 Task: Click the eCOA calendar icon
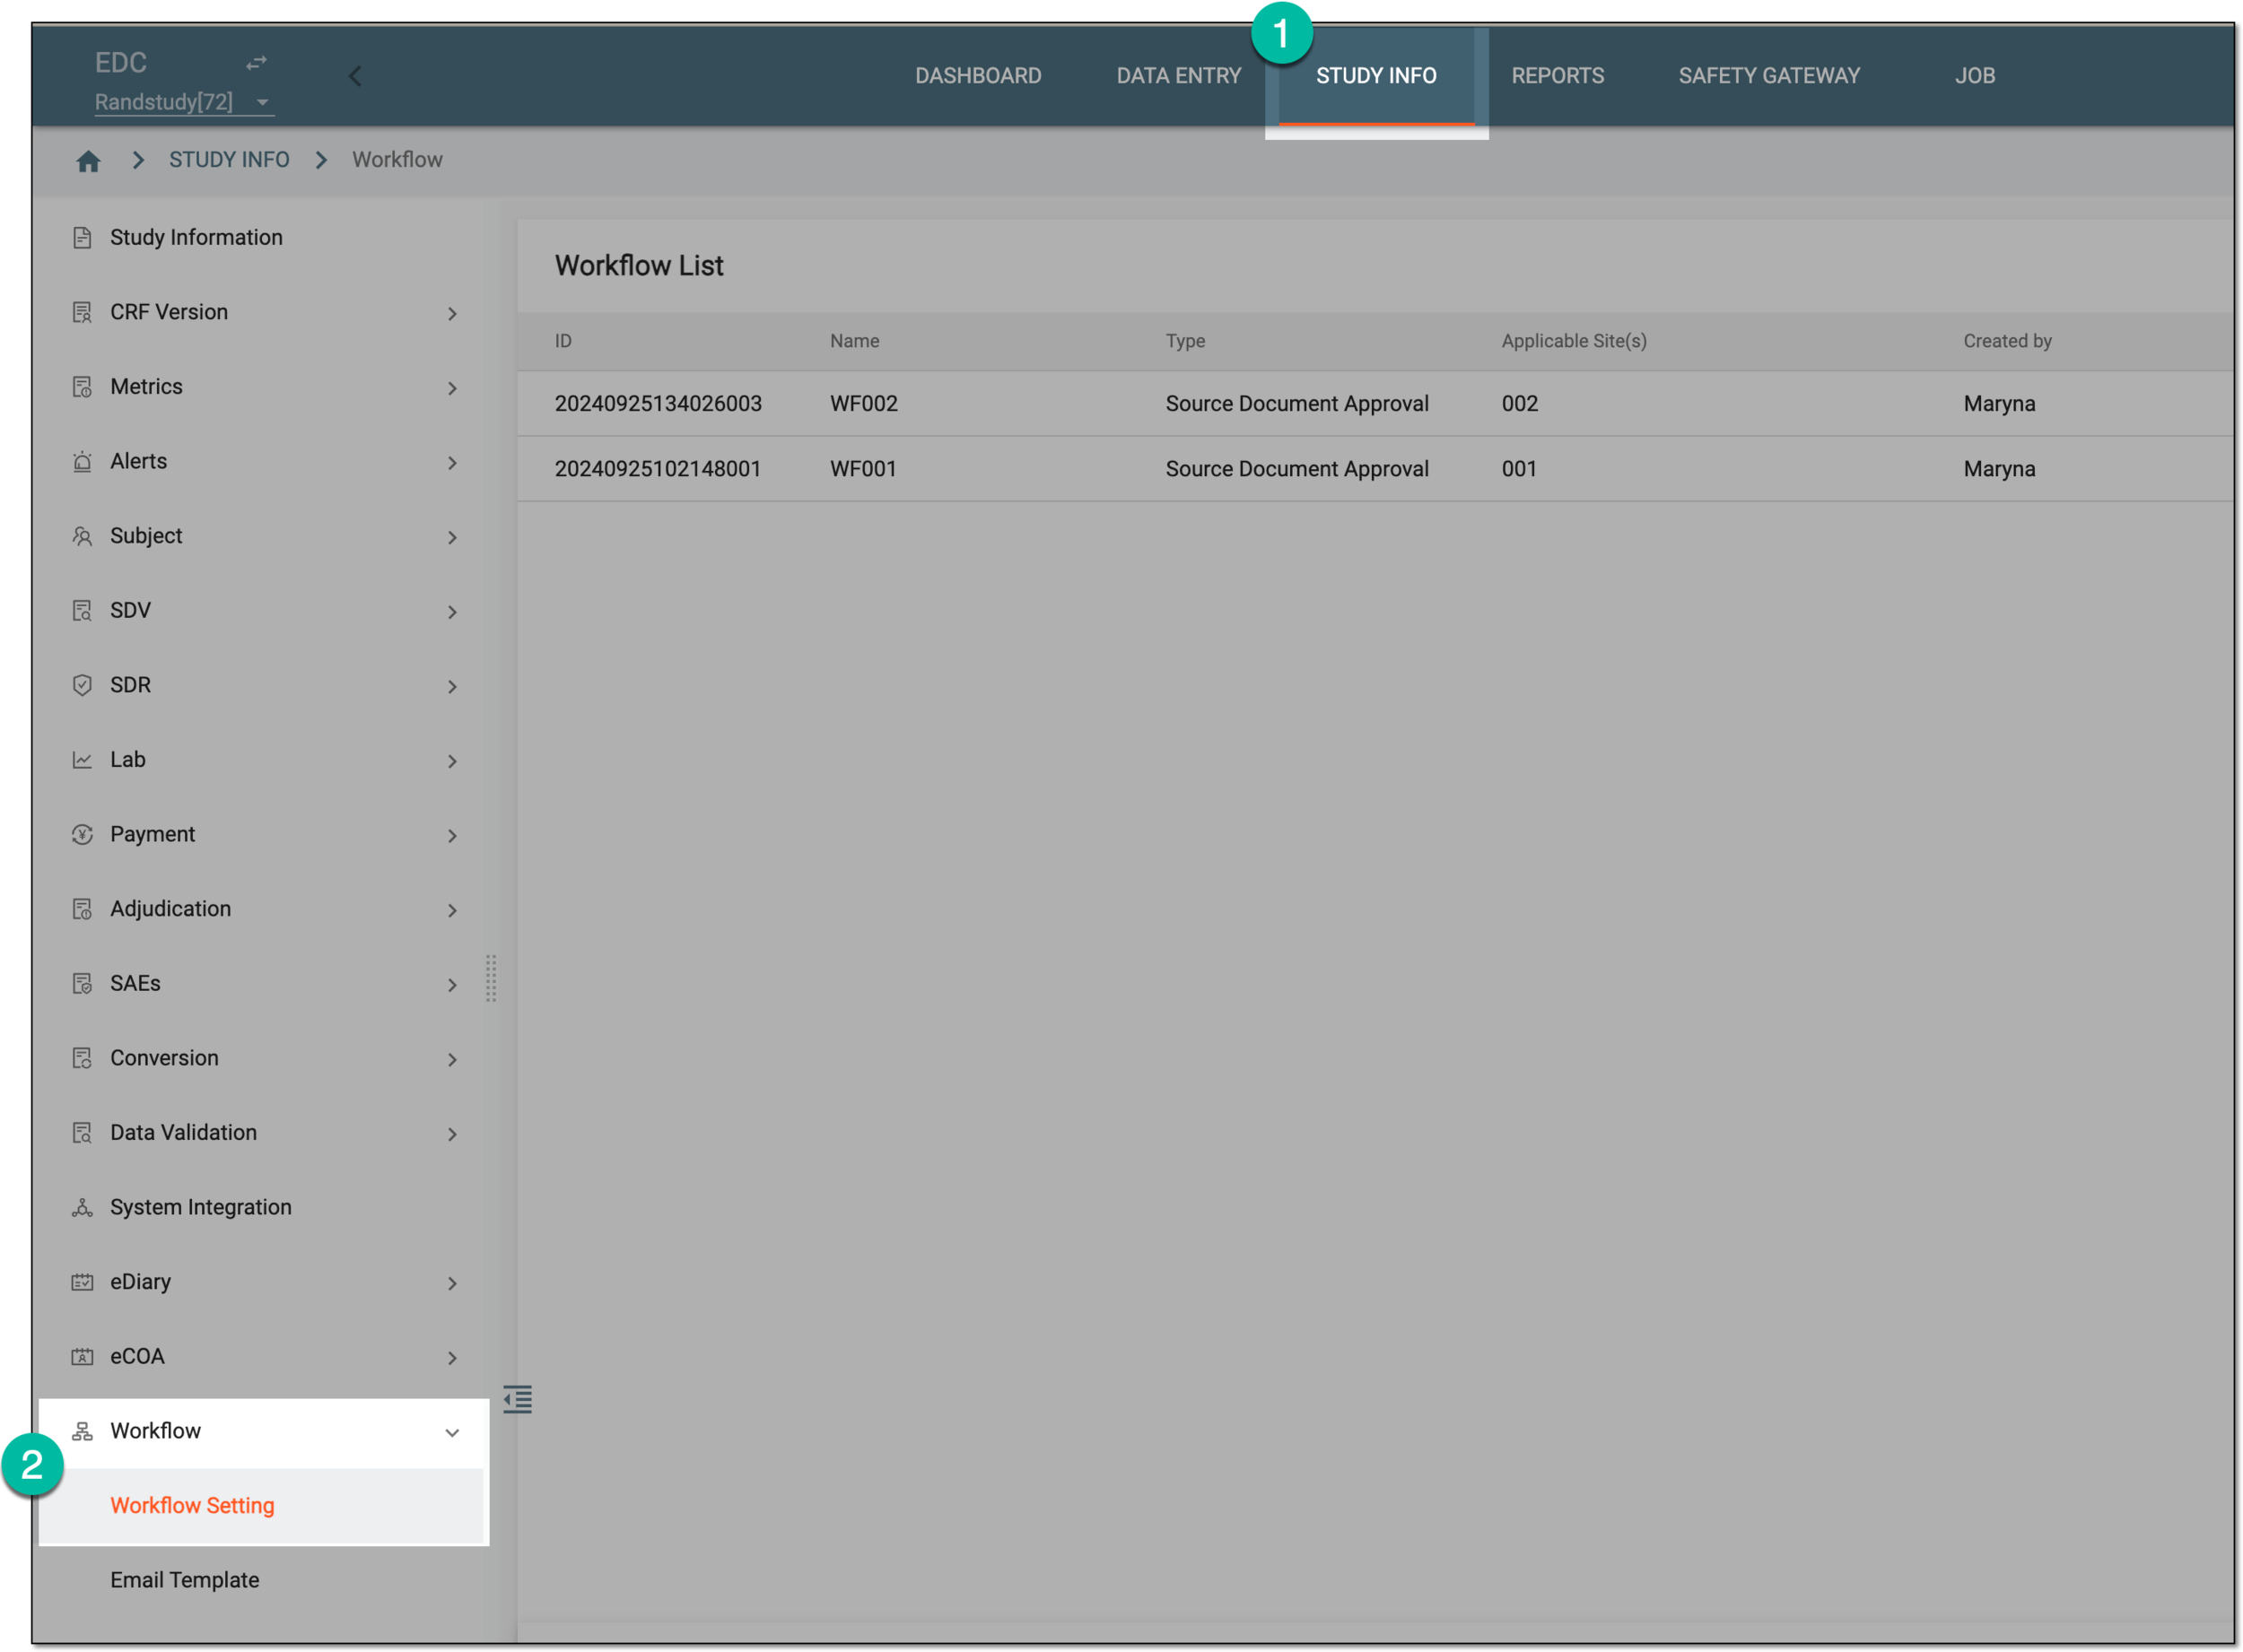(x=82, y=1357)
